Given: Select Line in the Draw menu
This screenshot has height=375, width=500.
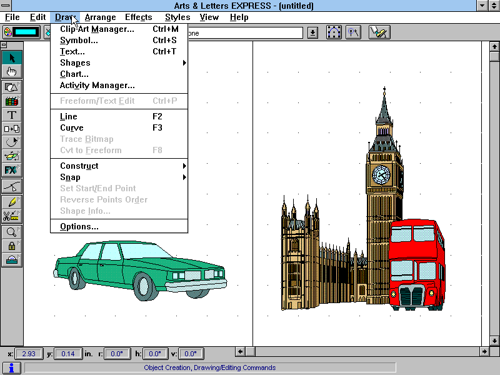Looking at the screenshot, I should (119, 116).
